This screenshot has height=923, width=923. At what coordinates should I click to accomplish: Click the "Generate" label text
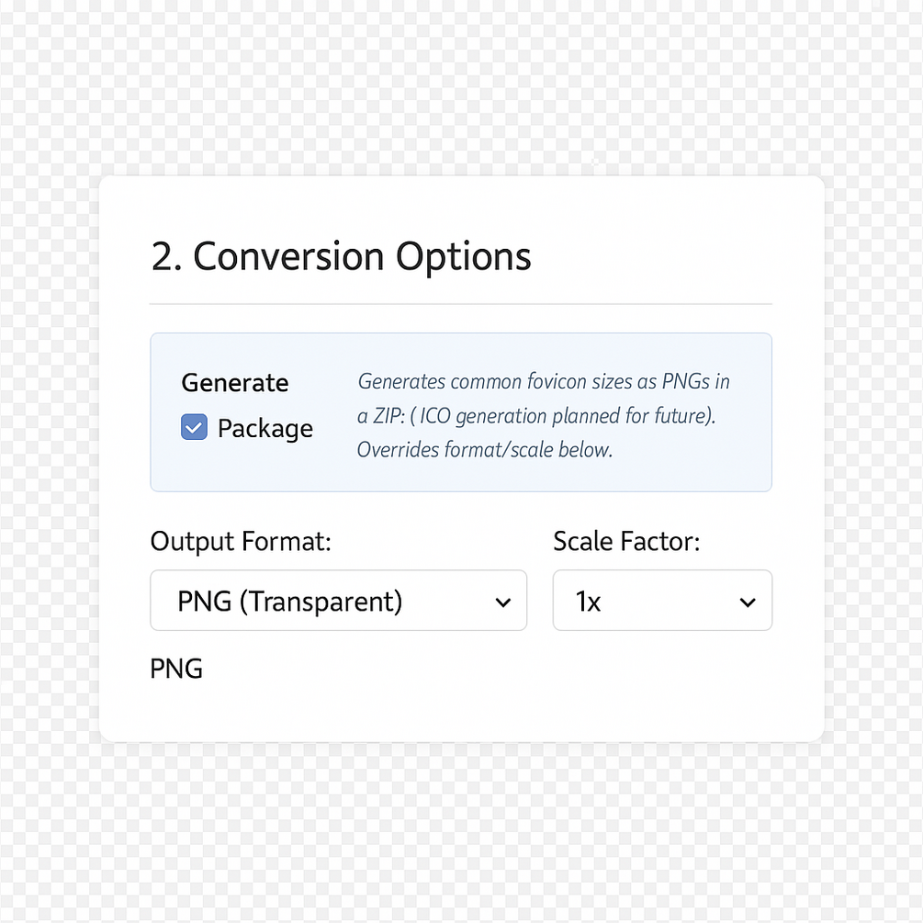click(x=235, y=382)
